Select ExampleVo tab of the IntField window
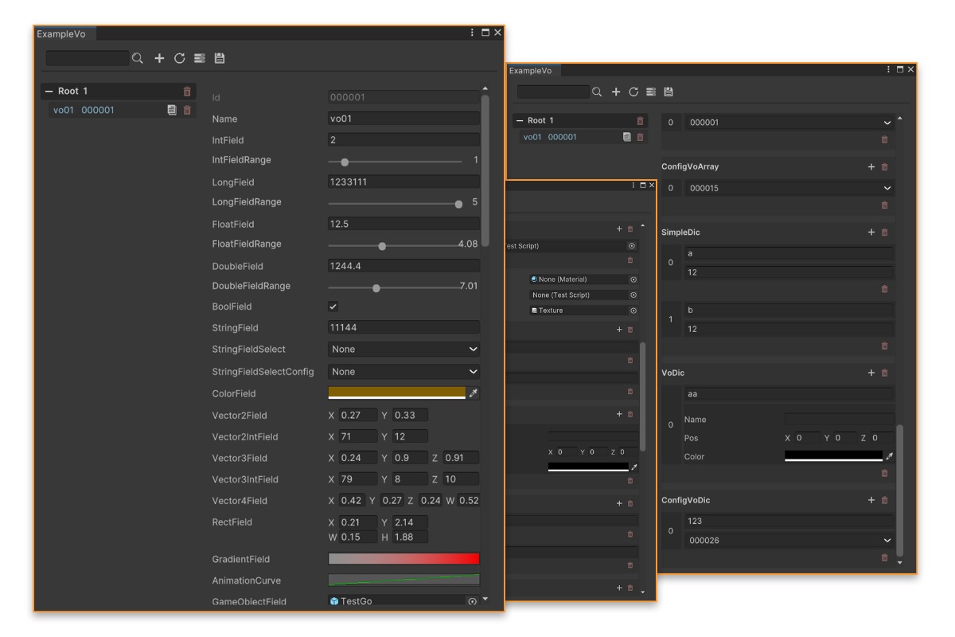Image resolution: width=955 pixels, height=637 pixels. 60,33
